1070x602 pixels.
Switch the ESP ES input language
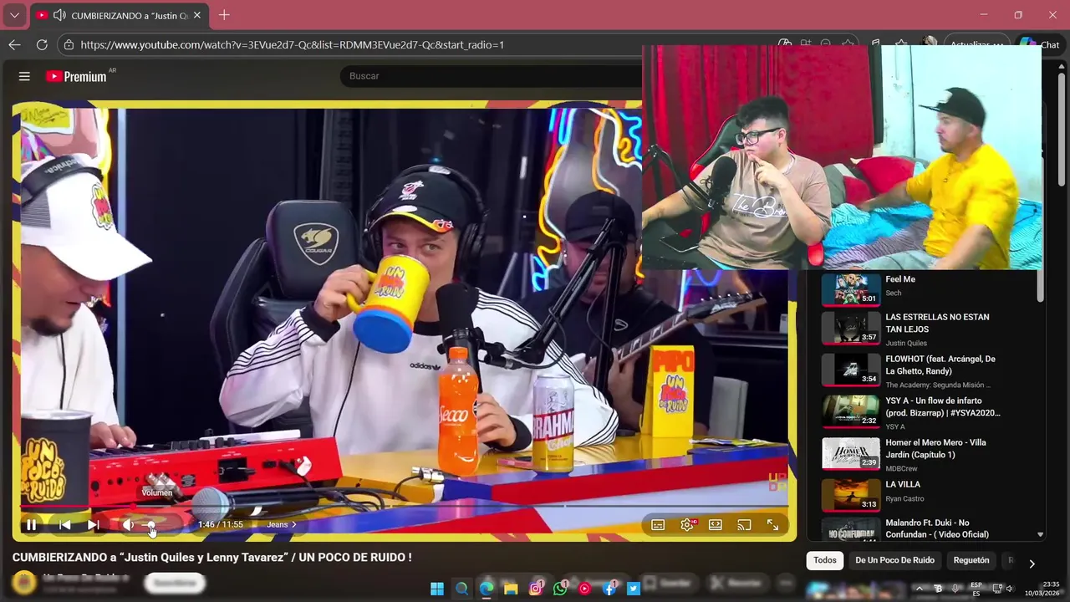[976, 589]
